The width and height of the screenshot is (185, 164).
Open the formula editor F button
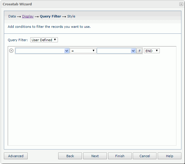140,51
